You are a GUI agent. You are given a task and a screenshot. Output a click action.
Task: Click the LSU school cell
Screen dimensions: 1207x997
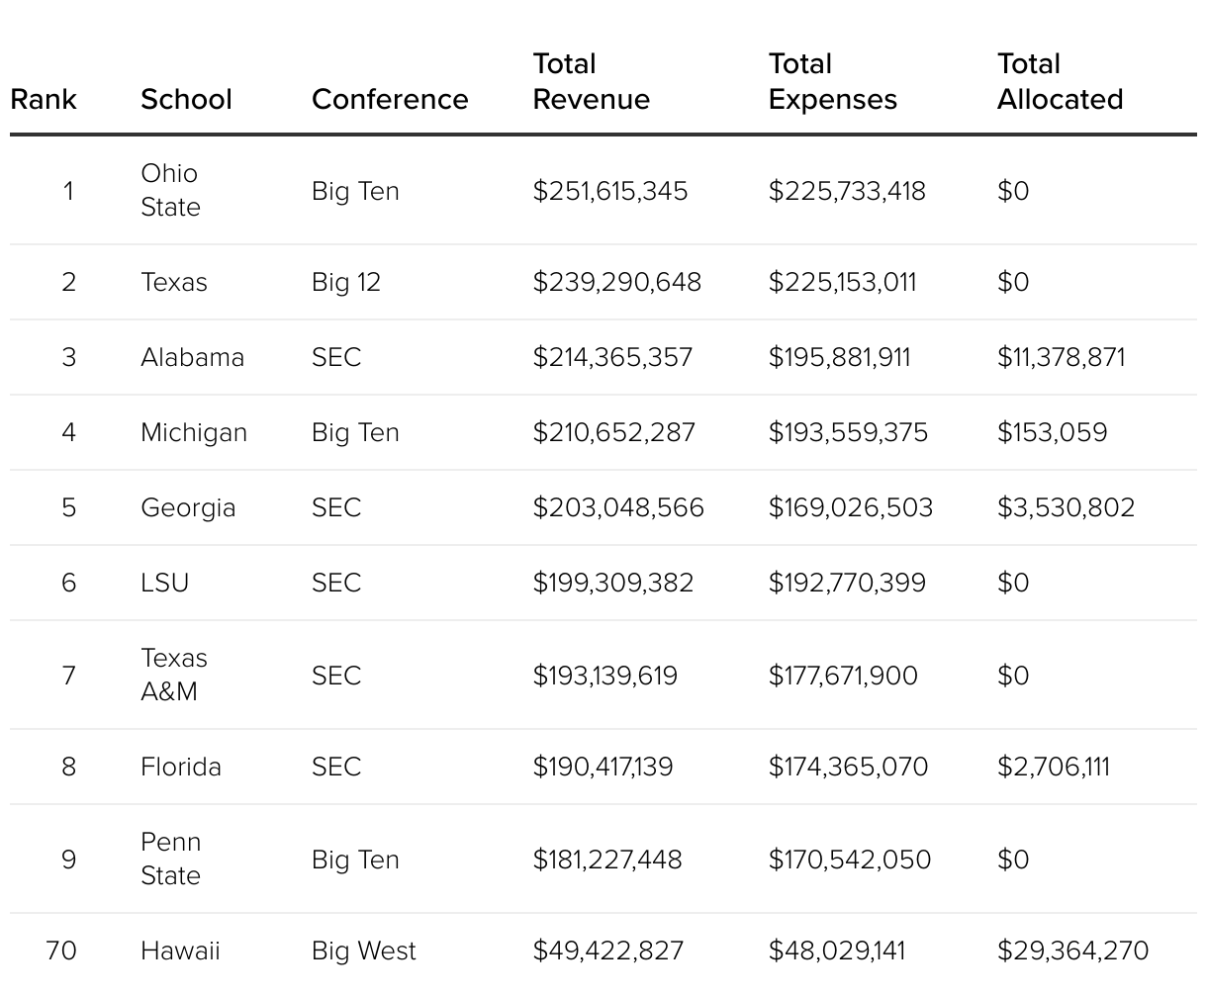(164, 583)
